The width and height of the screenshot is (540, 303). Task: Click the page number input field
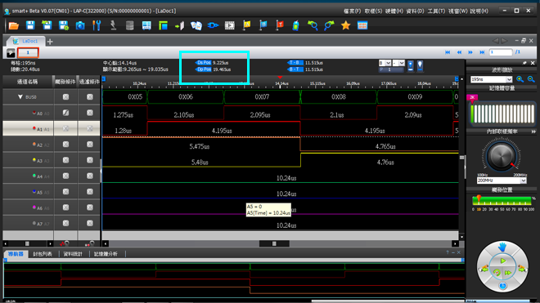click(x=501, y=52)
